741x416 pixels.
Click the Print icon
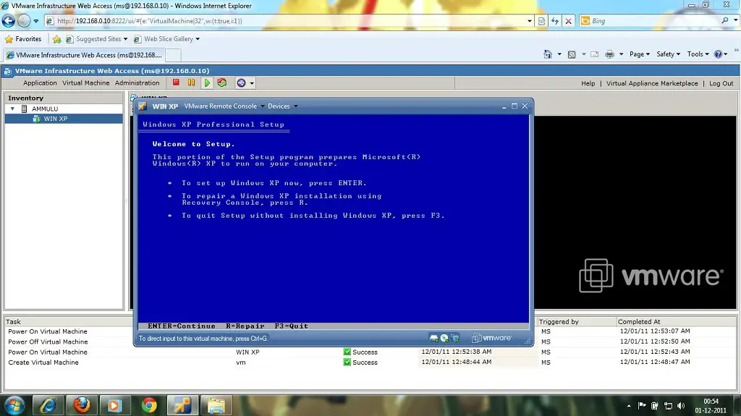[609, 54]
